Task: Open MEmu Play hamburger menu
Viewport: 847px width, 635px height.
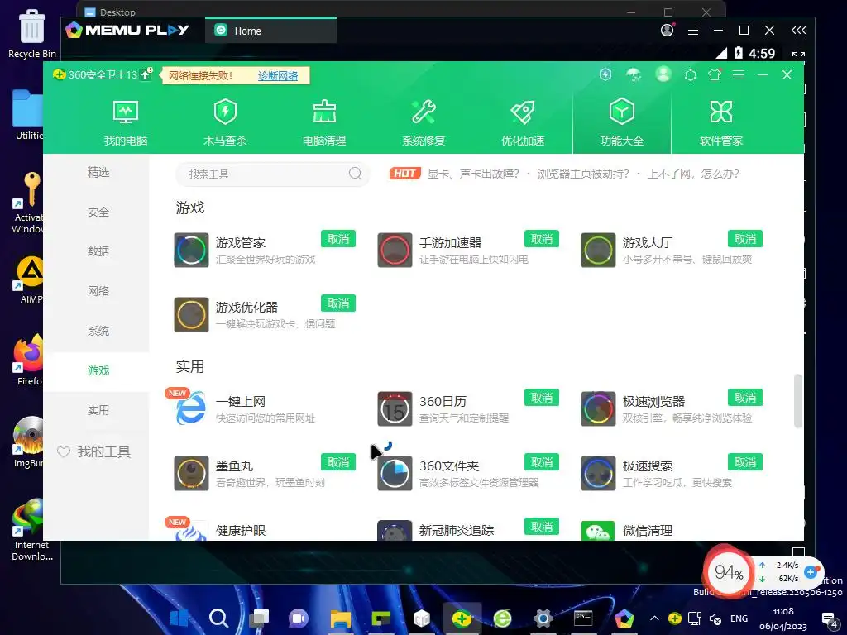Action: [x=693, y=31]
